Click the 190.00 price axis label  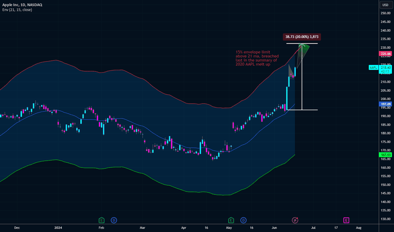(x=386, y=116)
